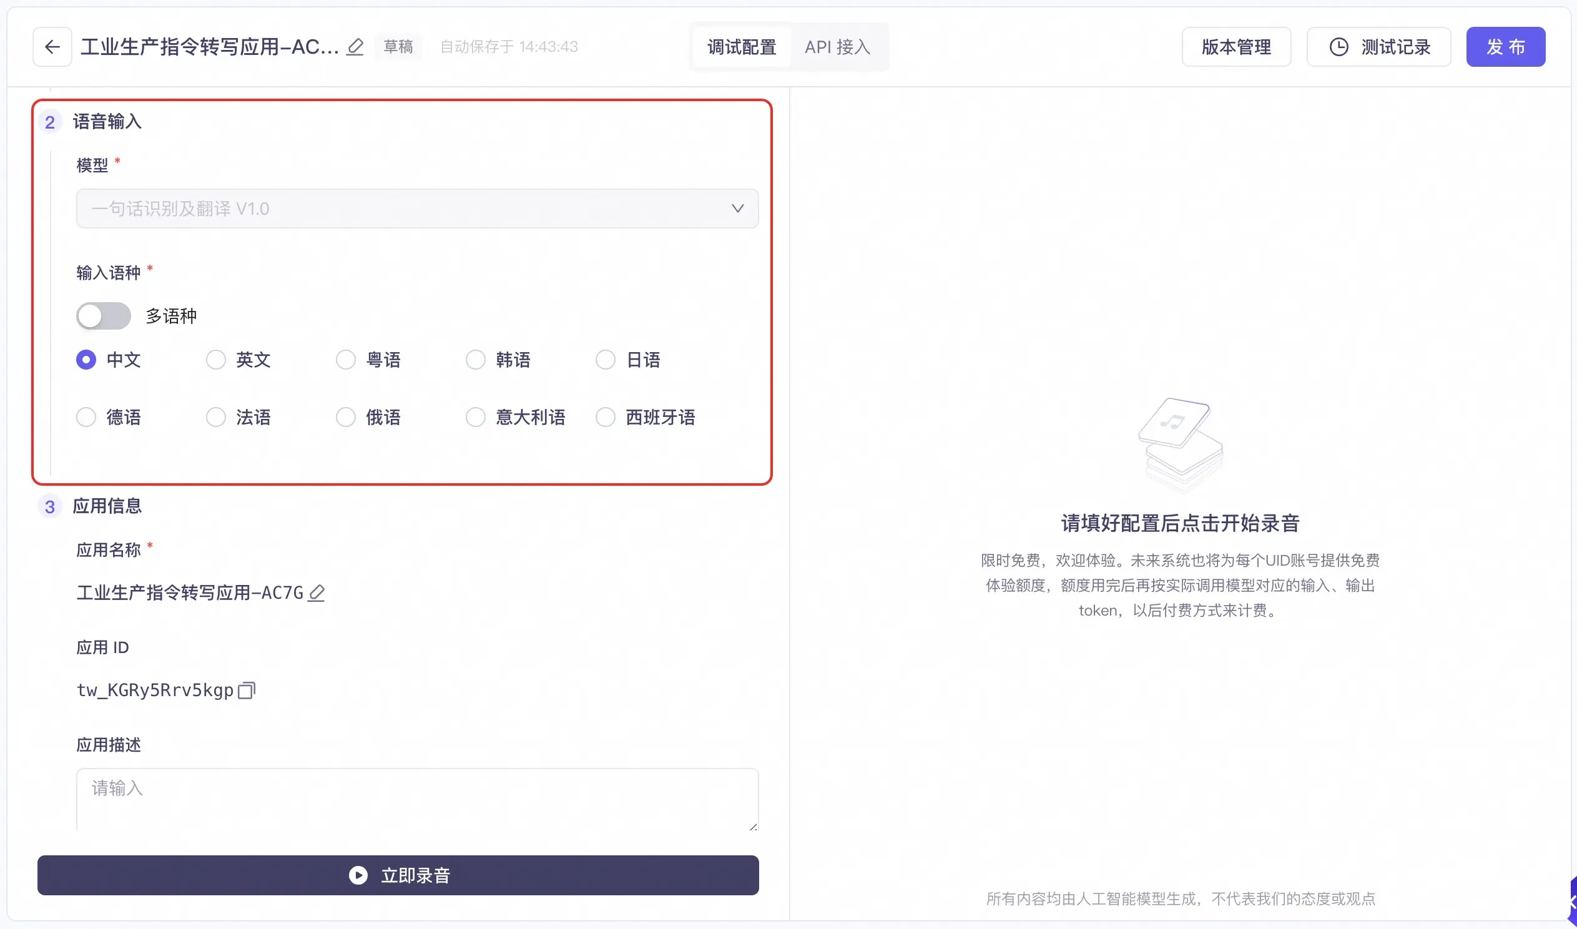Pick the 德语 radio button
Viewport: 1577px width, 929px height.
pos(86,418)
